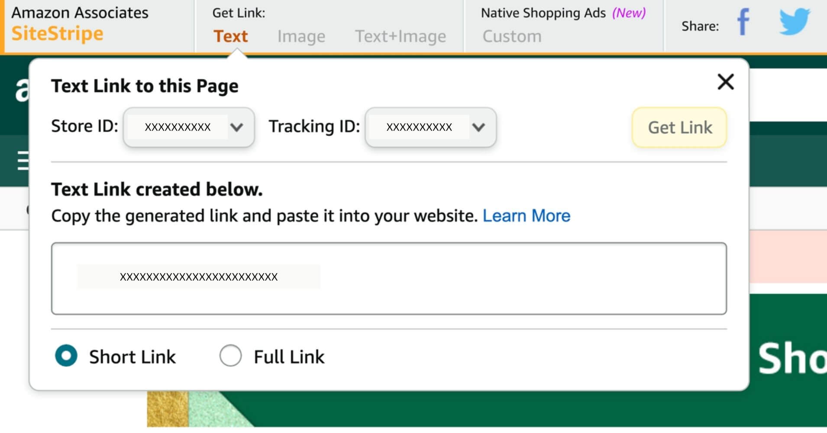The height and width of the screenshot is (433, 827).
Task: Select the Text link tab
Action: [230, 36]
